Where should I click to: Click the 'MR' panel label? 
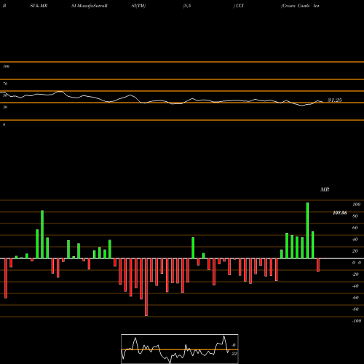(325, 189)
